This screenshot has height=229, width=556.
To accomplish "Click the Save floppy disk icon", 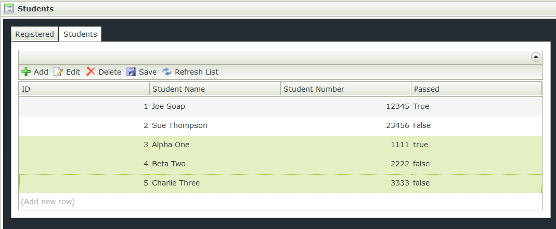I will pos(131,72).
